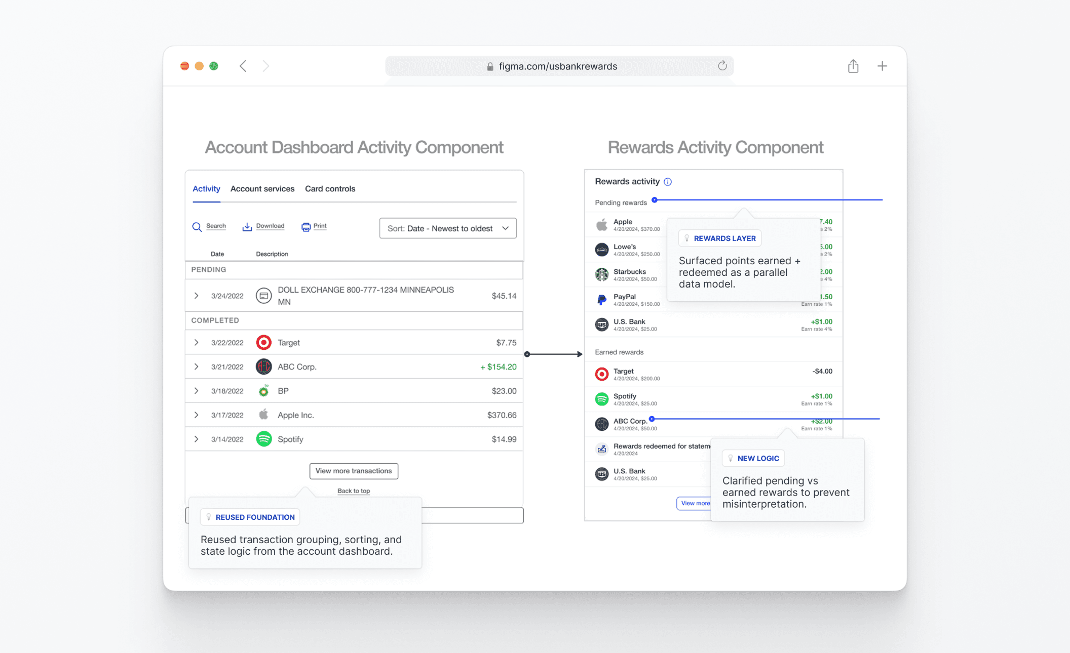Click the Back to top link
Screen dimensions: 1070x653
354,491
